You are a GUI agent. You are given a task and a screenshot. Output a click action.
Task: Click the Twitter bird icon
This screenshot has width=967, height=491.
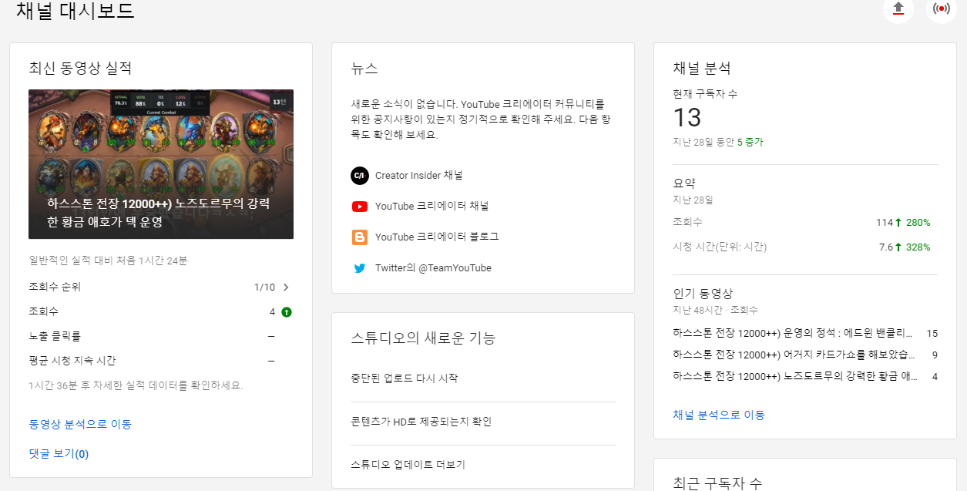pos(359,268)
